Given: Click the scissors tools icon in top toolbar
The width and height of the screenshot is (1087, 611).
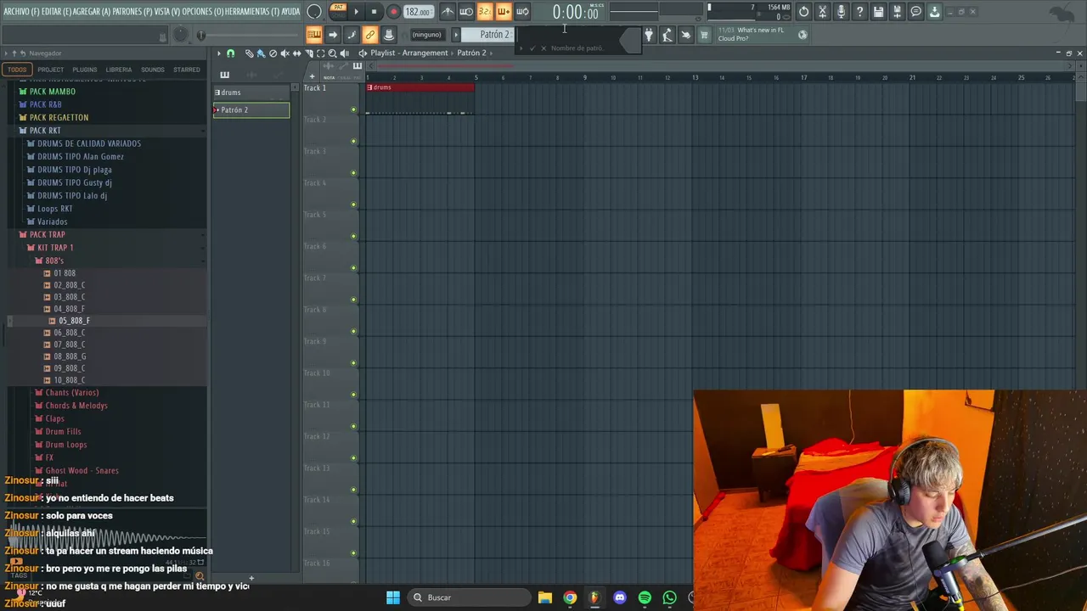Looking at the screenshot, I should pyautogui.click(x=822, y=11).
